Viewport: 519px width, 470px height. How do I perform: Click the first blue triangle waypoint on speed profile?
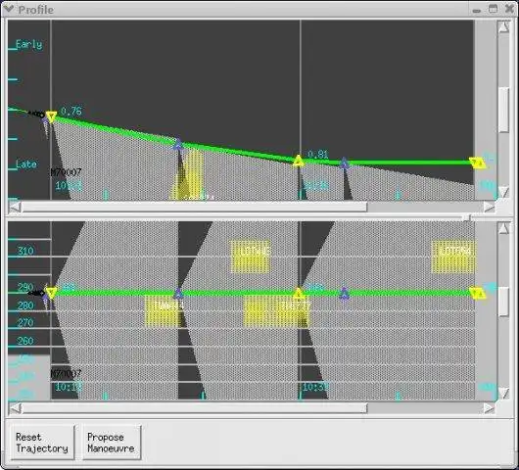click(x=178, y=144)
